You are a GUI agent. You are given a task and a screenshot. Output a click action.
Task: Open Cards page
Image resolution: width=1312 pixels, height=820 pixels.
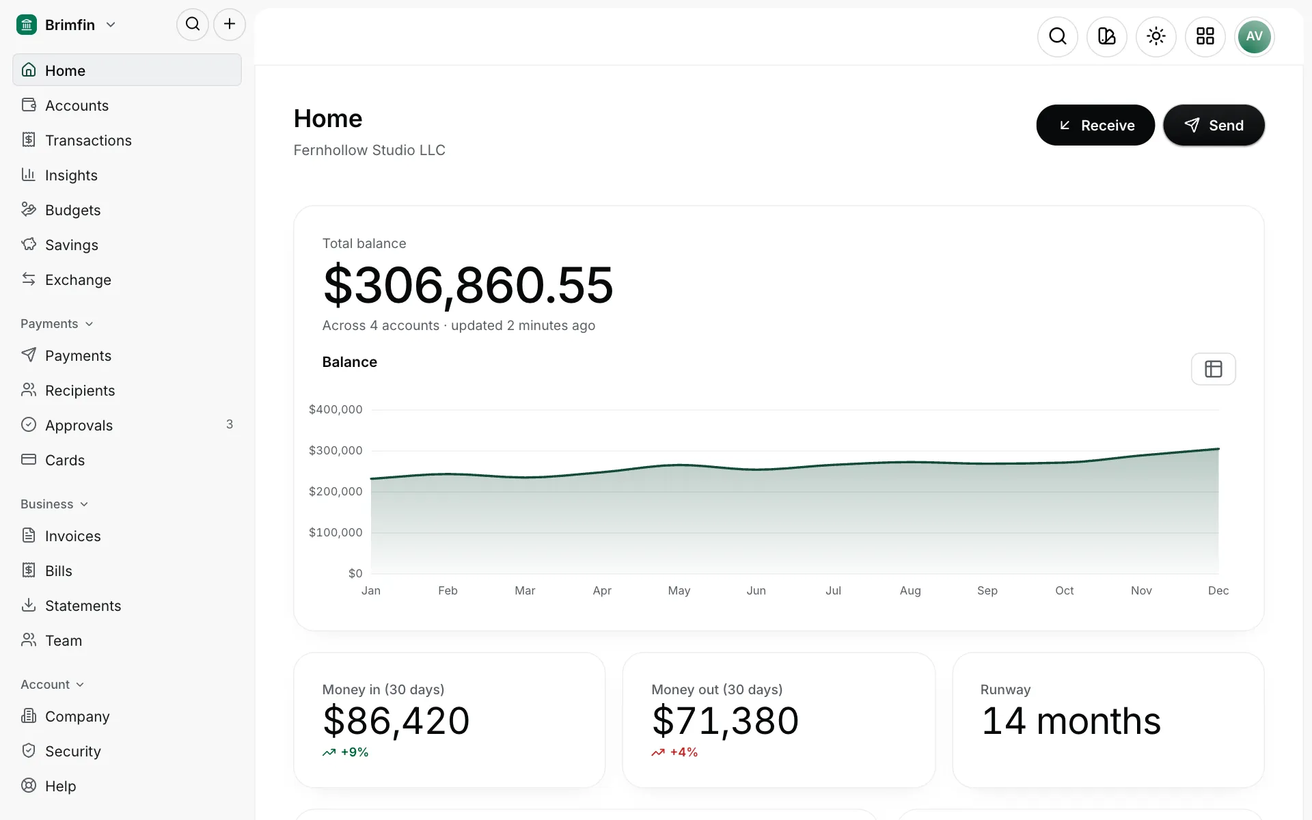(x=127, y=460)
